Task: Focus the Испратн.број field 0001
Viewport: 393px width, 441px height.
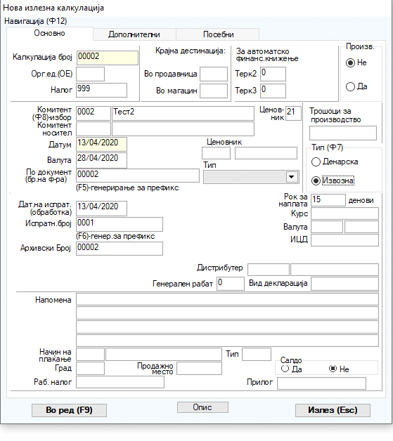Action: (120, 225)
